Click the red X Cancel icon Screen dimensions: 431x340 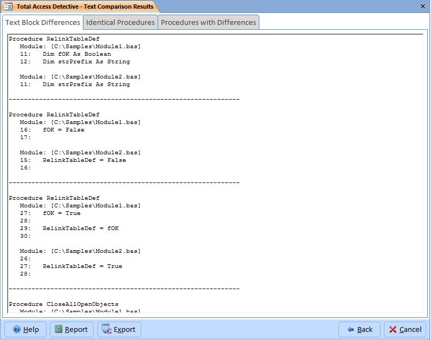(x=393, y=330)
